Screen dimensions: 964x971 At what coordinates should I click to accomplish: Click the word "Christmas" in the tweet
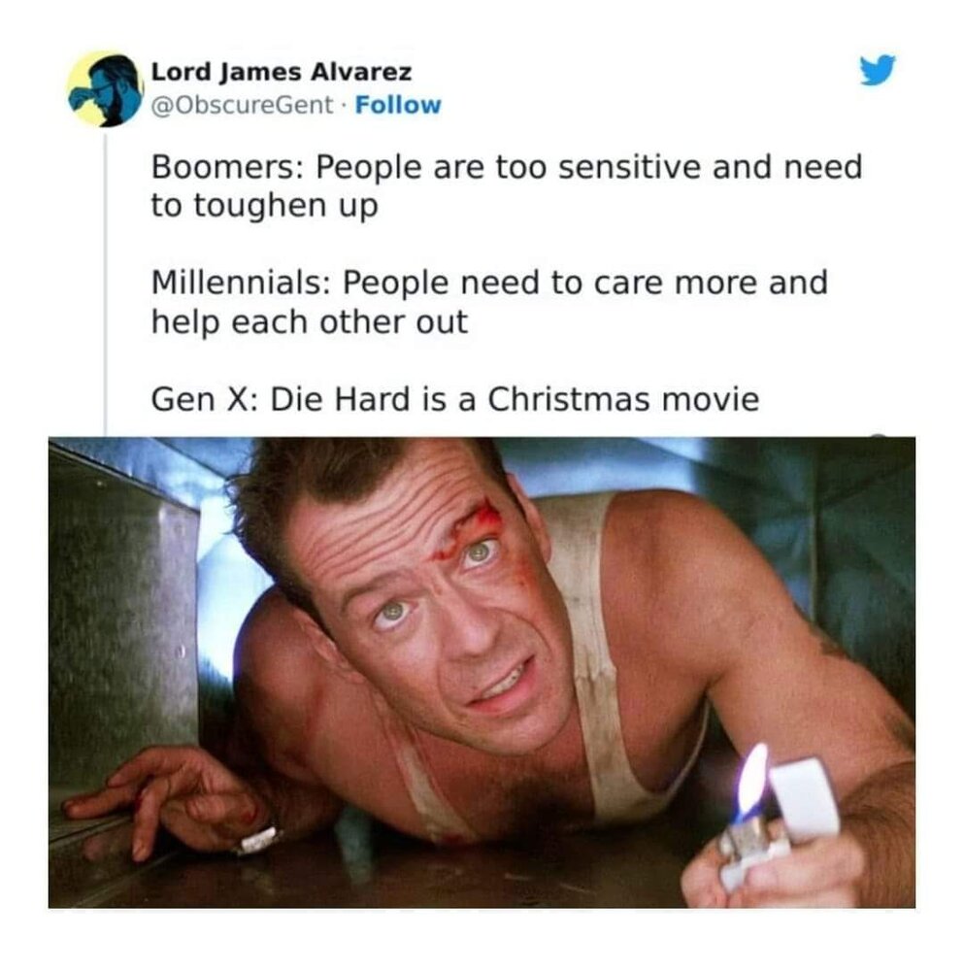tap(568, 399)
